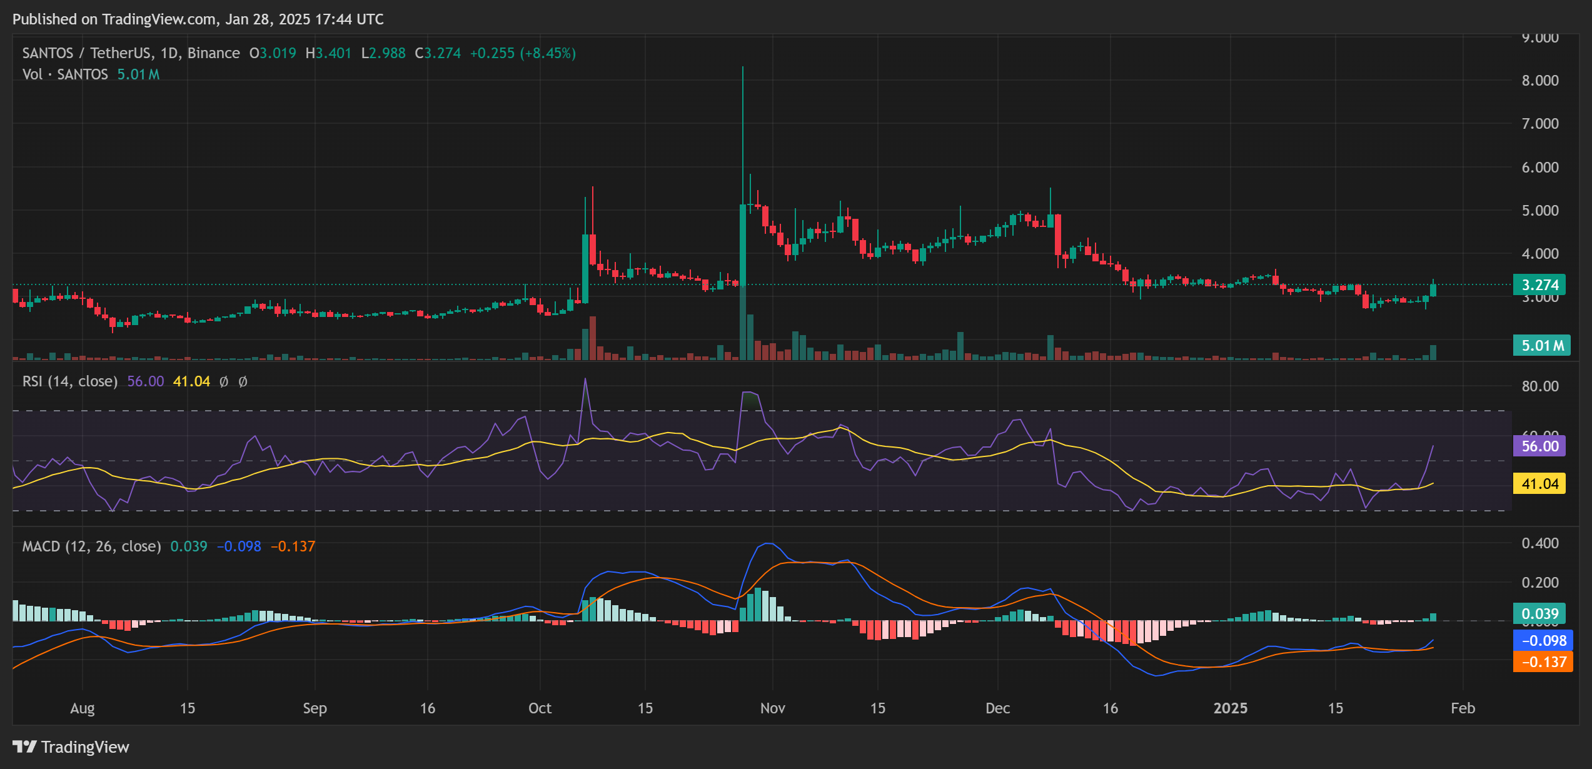
Task: Click the 0.400 MACD axis label
Action: coord(1540,543)
